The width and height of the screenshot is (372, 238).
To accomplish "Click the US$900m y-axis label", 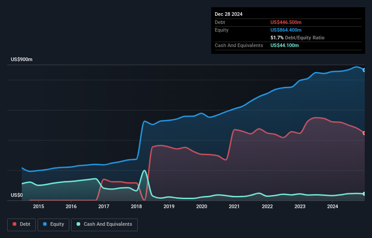I will (x=22, y=59).
